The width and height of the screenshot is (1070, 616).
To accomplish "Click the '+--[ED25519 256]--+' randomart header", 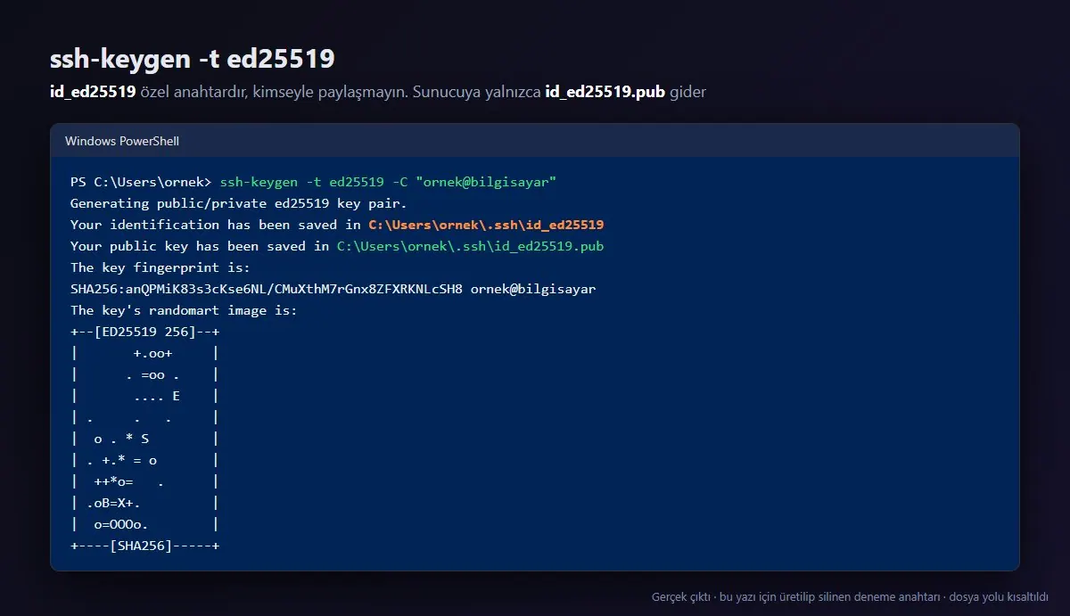I will 145,332.
